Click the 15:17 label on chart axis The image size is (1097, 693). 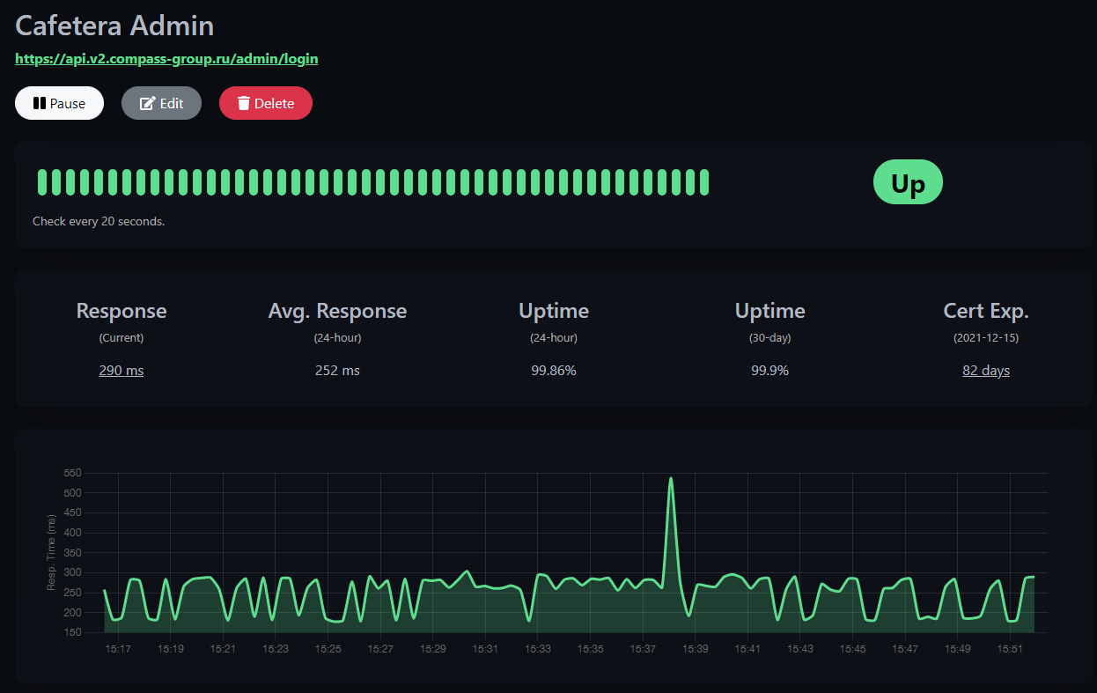pyautogui.click(x=118, y=649)
